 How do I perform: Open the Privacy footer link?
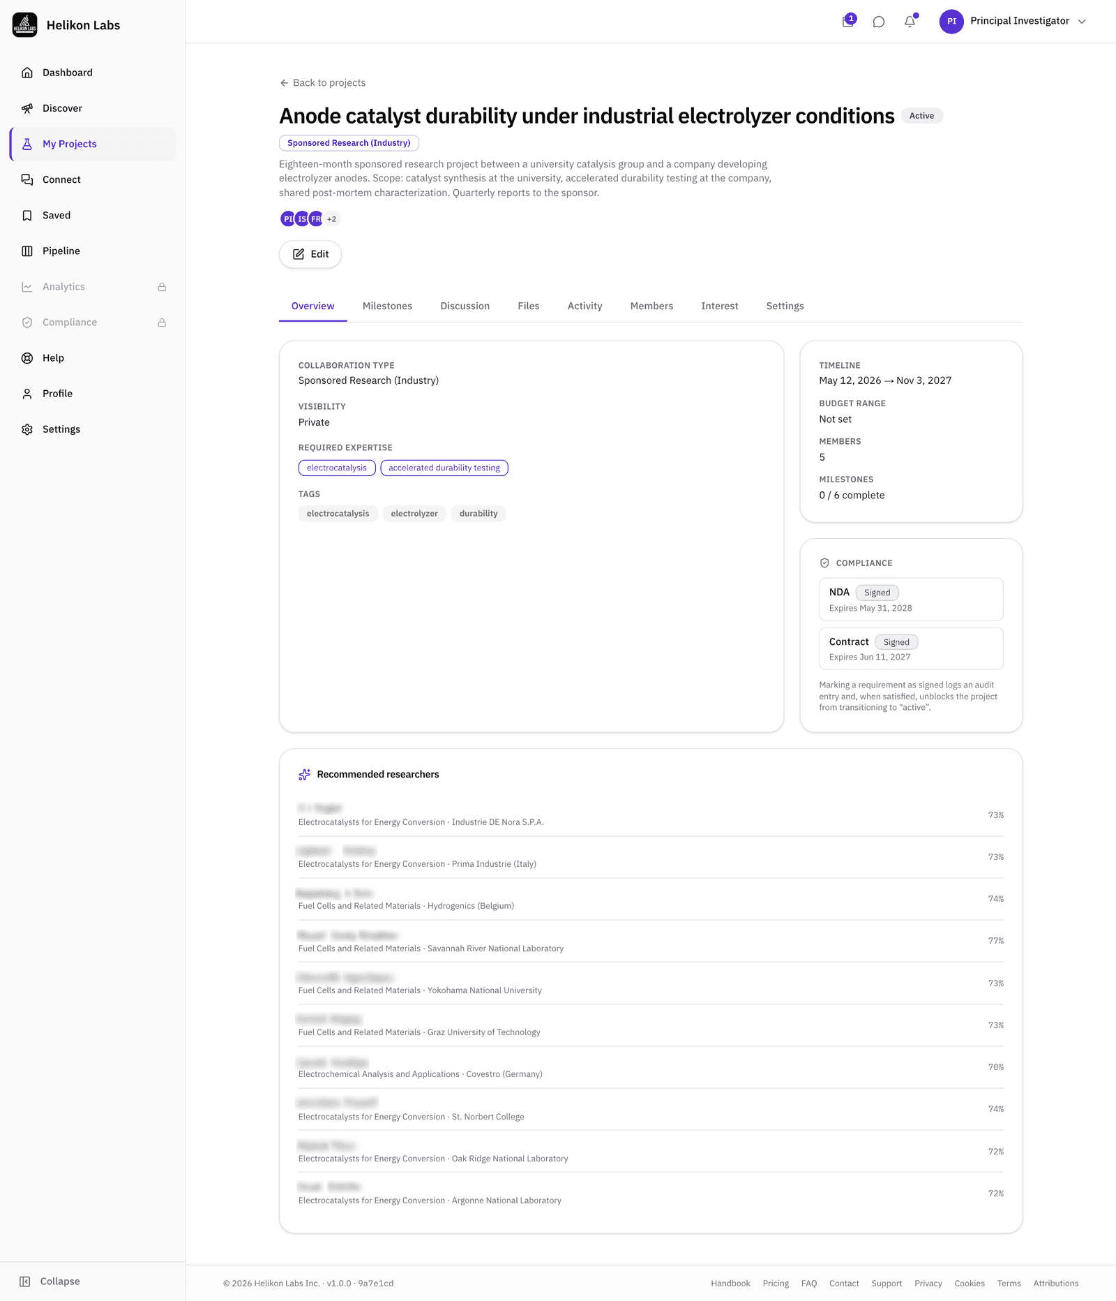click(928, 1284)
